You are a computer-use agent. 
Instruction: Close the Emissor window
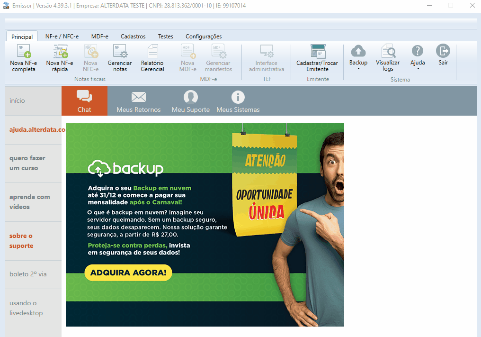click(472, 6)
